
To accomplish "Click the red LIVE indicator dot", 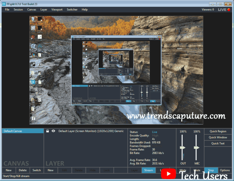I will click(229, 9).
